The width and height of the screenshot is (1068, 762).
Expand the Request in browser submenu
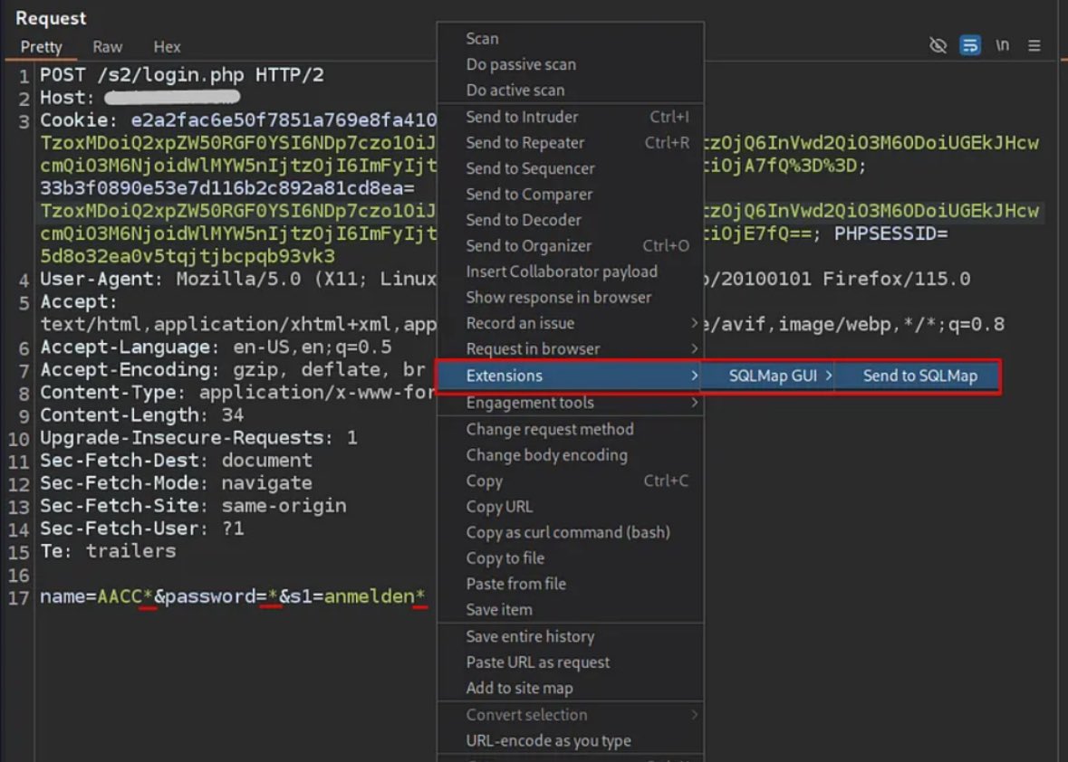570,349
